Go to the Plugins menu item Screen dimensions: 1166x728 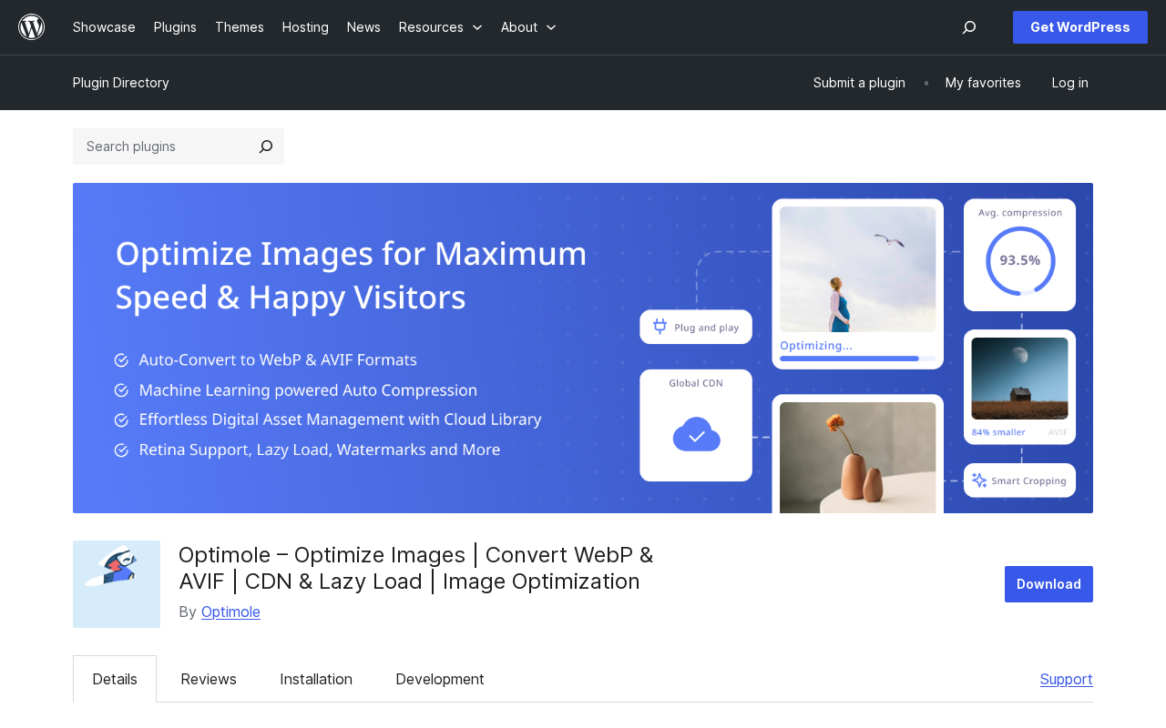[175, 27]
